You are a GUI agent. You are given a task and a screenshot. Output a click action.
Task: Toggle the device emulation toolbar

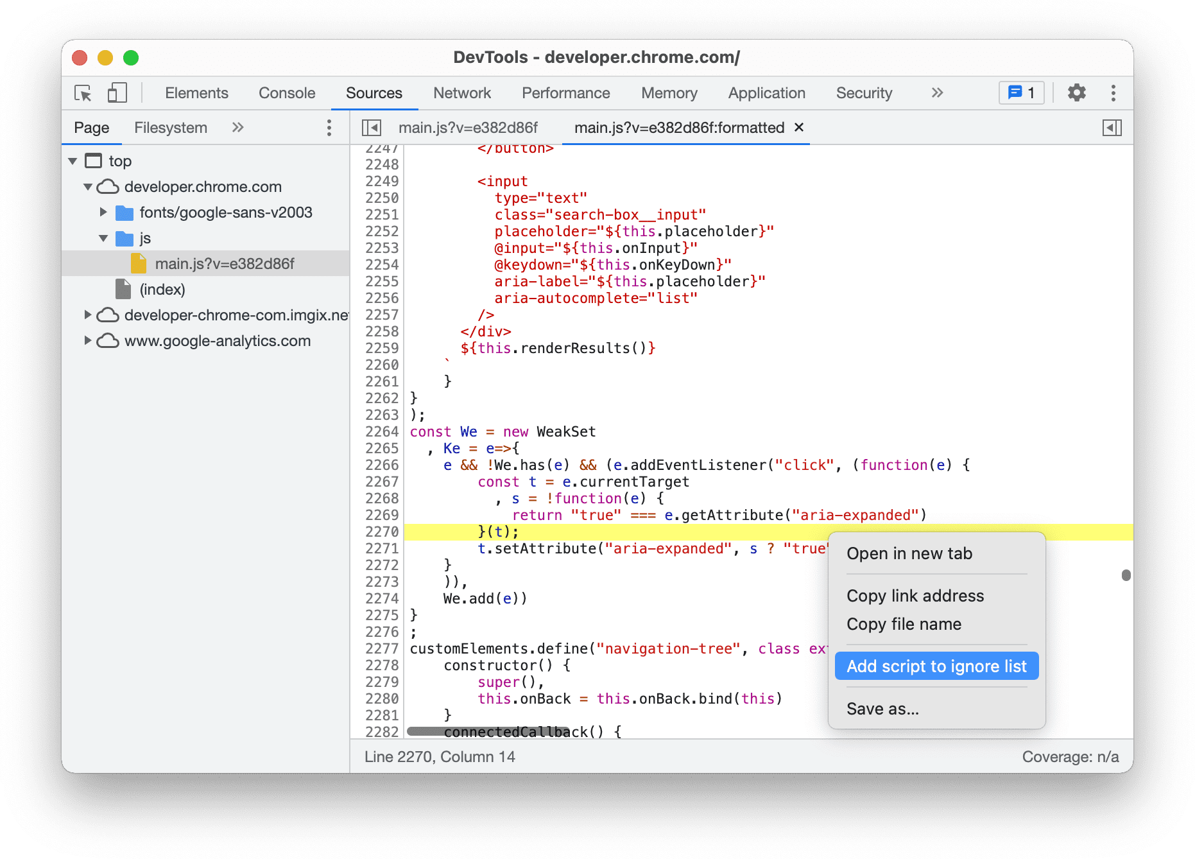(x=117, y=93)
